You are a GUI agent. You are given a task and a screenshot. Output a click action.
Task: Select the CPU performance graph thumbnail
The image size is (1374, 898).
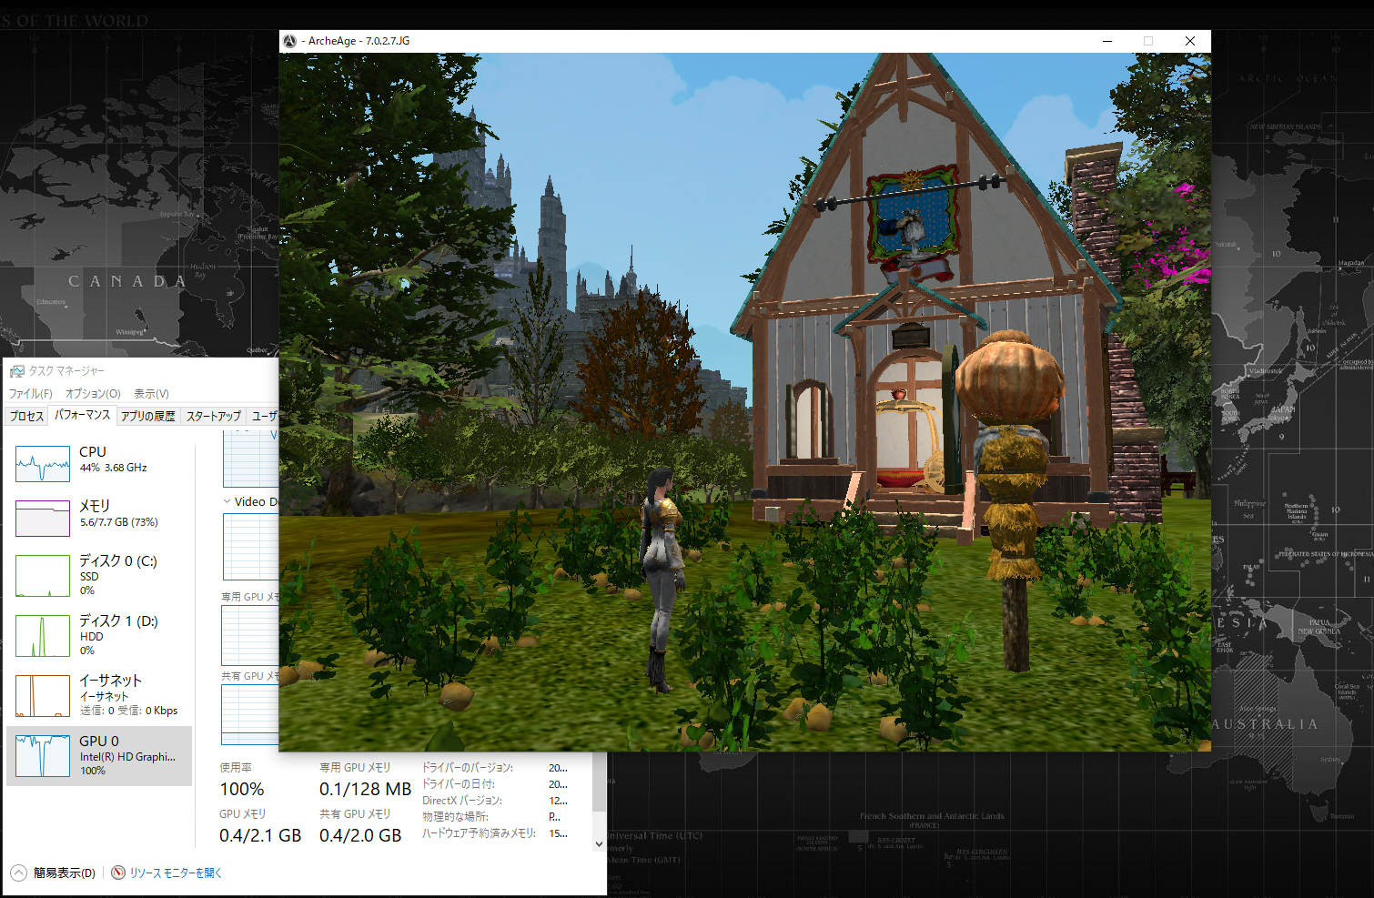click(x=43, y=464)
